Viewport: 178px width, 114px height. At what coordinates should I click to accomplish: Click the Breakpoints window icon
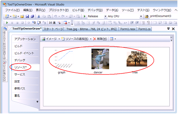[65, 23]
